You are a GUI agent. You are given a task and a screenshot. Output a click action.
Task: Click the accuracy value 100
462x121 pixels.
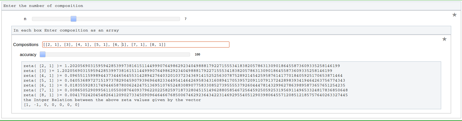197,54
